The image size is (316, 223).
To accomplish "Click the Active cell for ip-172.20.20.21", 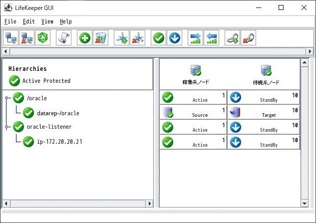I will [x=193, y=142].
